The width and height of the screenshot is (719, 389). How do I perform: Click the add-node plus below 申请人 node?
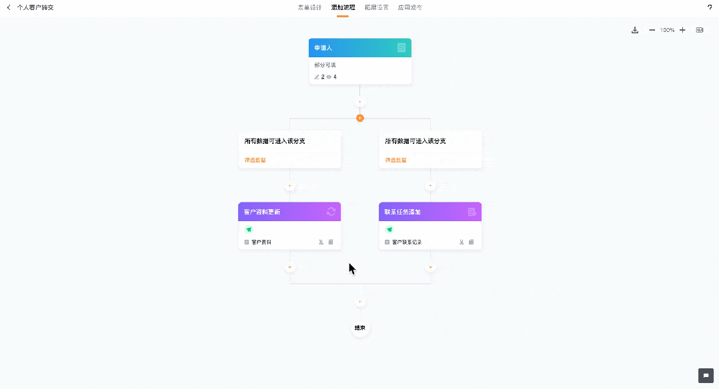(360, 102)
